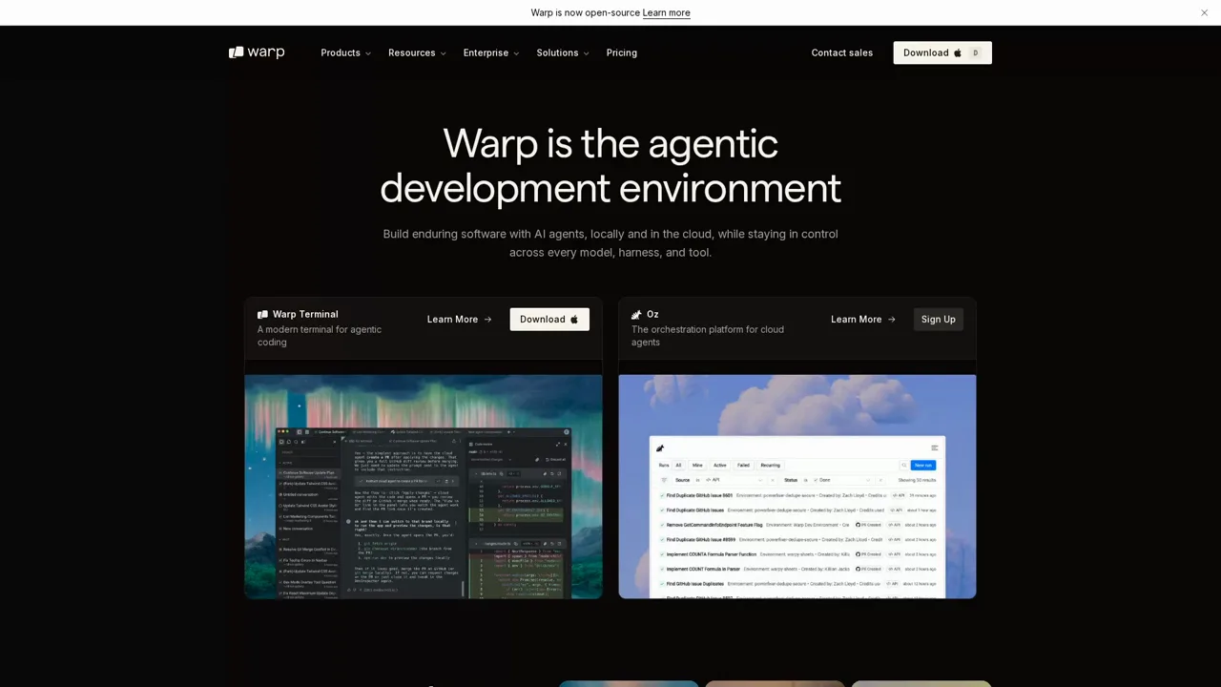Open Learn More for Warp Terminal
This screenshot has height=687, width=1221.
[x=460, y=320]
